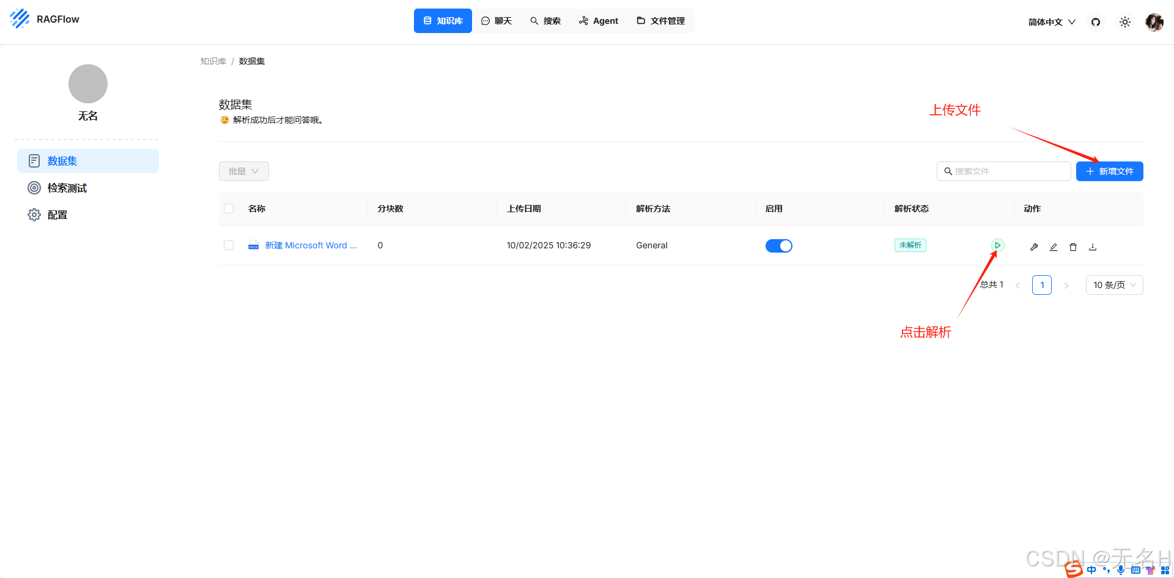
Task: Rename the document using the pencil icon
Action: [1054, 246]
